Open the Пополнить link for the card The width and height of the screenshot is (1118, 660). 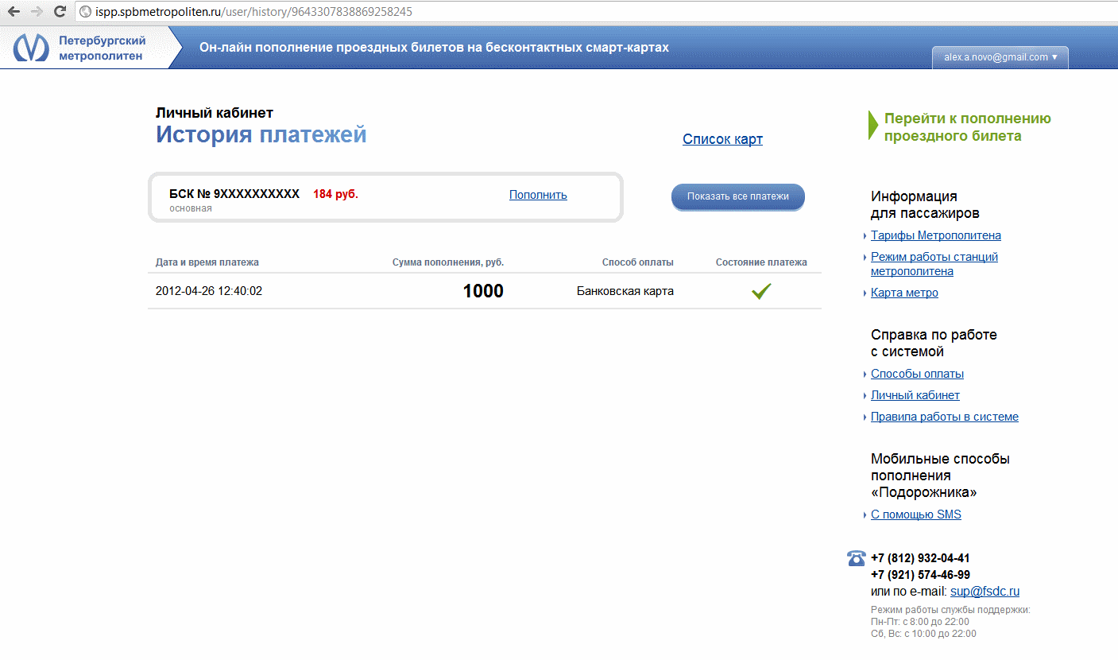(x=538, y=195)
